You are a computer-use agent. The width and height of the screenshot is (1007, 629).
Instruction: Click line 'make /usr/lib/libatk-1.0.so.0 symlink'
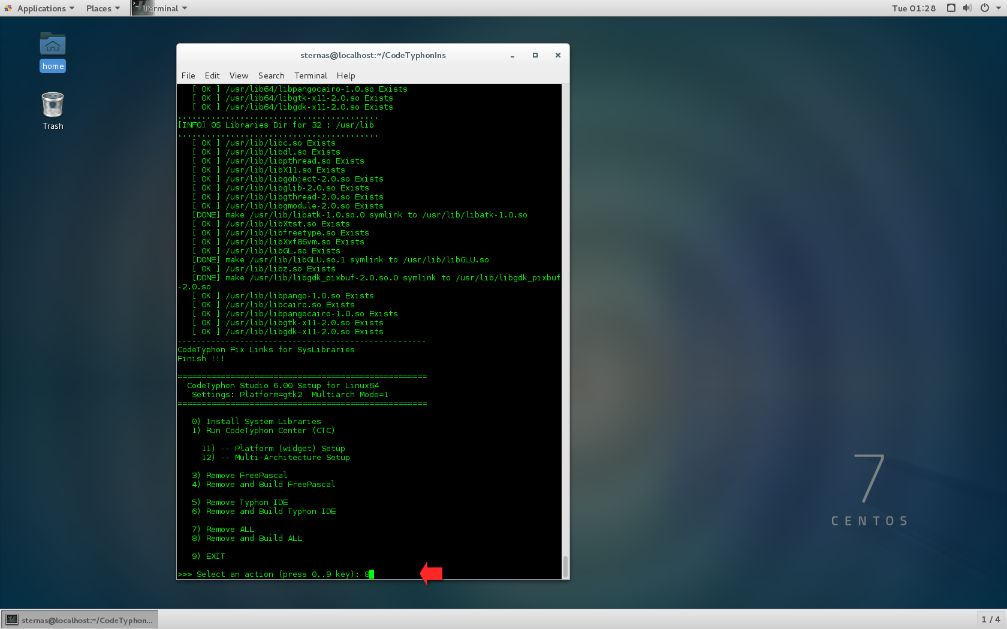(360, 214)
